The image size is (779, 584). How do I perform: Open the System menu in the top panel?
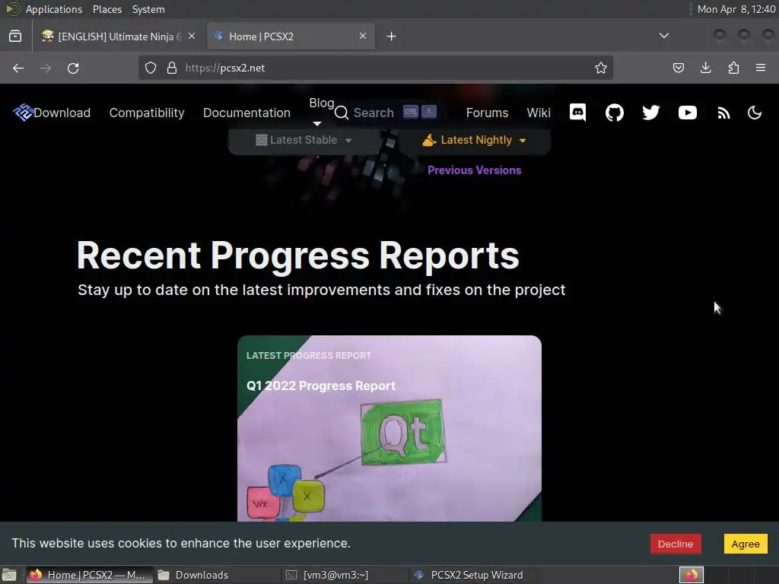click(148, 9)
